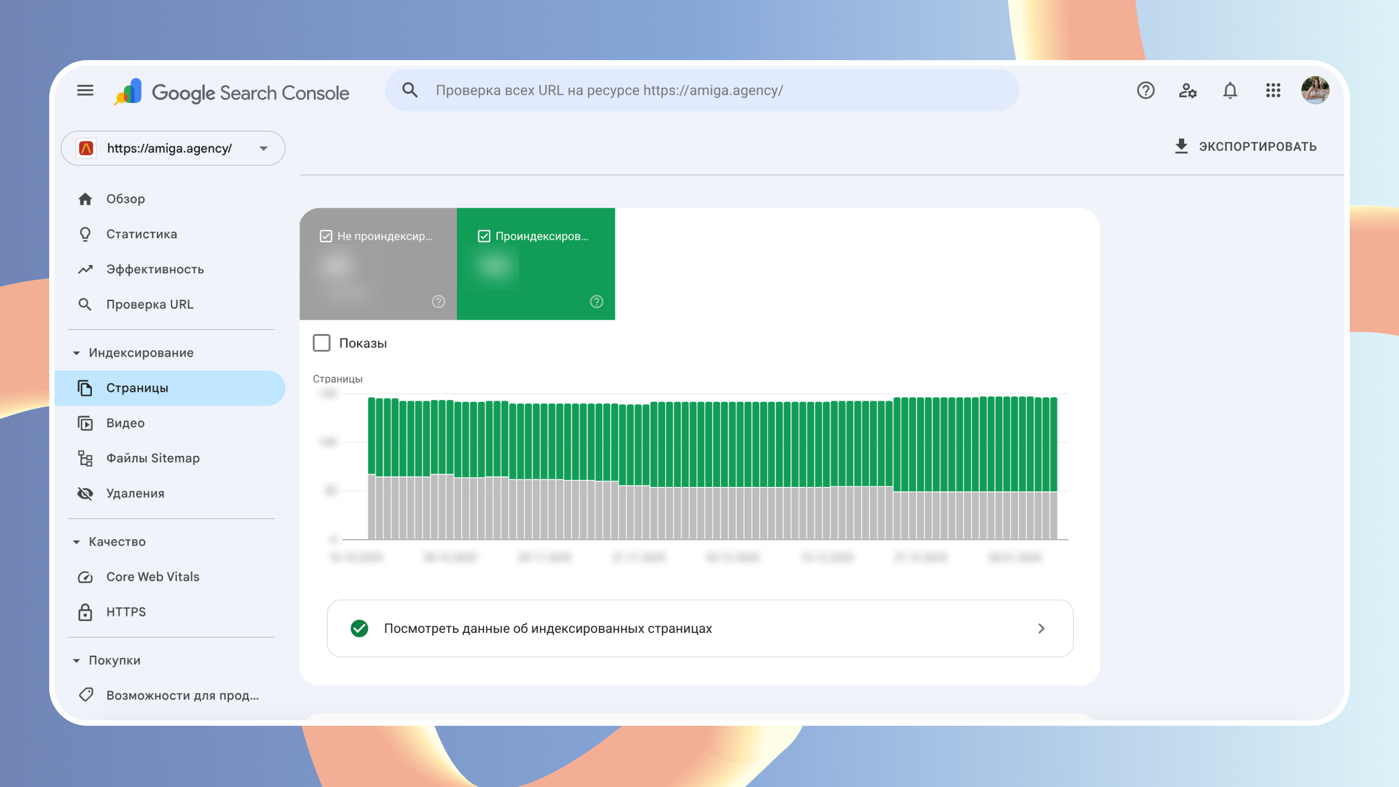The image size is (1399, 787).
Task: Click the export download icon
Action: (x=1181, y=146)
